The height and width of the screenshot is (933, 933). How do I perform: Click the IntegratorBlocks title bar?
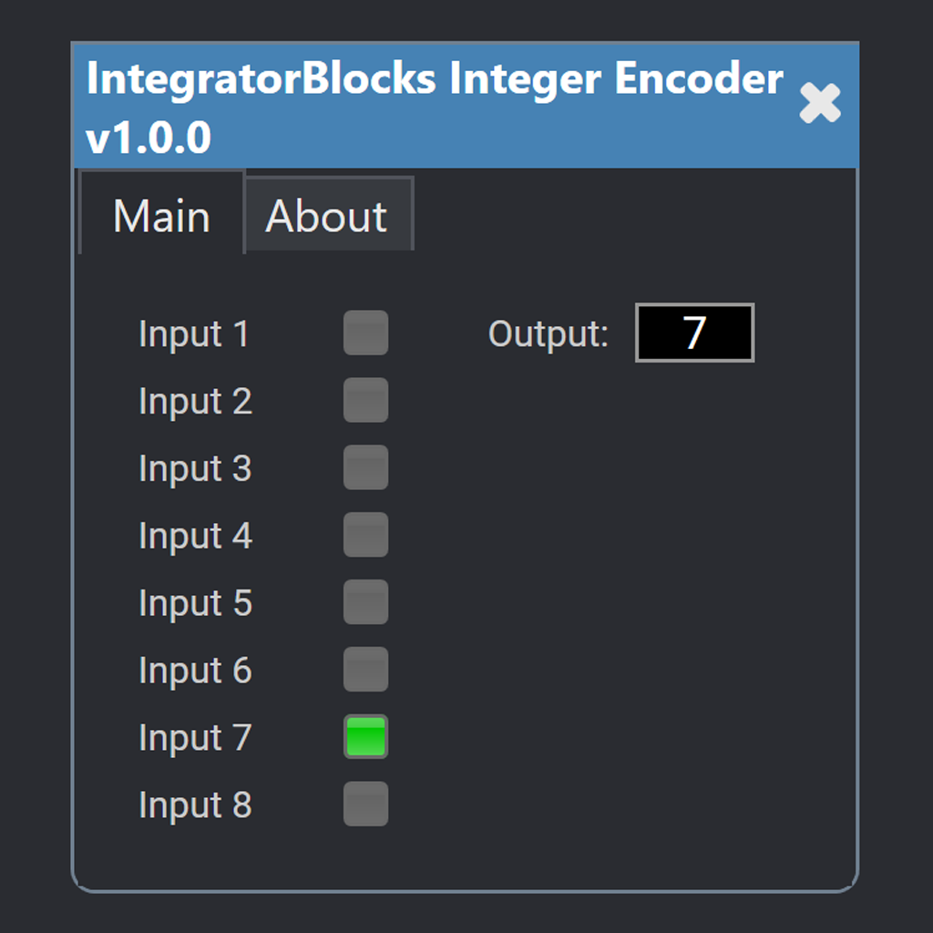tap(433, 78)
